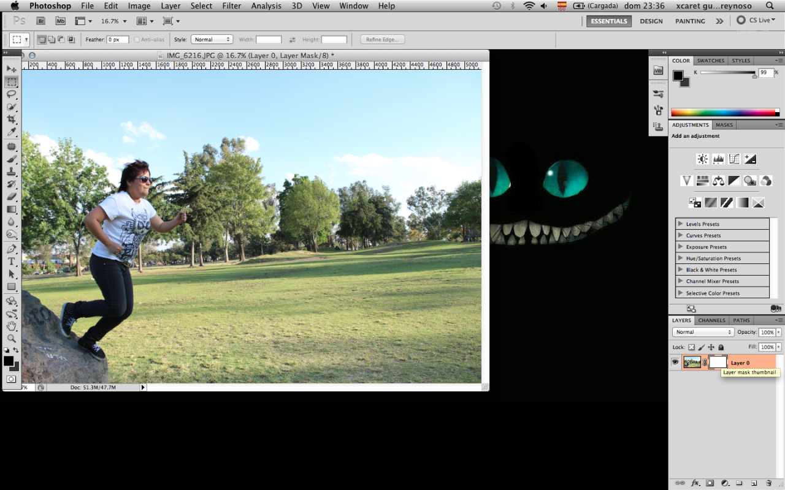
Task: Select the Clone Stamp tool
Action: click(12, 172)
